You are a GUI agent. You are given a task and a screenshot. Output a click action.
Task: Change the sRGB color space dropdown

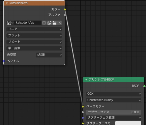[x=49, y=55]
